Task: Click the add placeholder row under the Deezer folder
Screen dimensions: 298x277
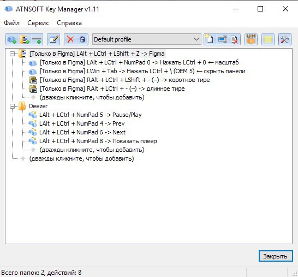Action: [x=92, y=150]
